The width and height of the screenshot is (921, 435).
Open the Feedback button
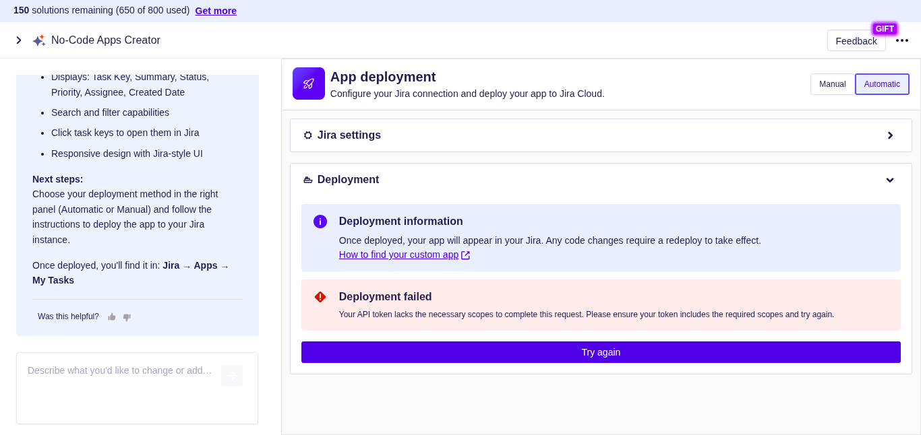click(x=856, y=41)
